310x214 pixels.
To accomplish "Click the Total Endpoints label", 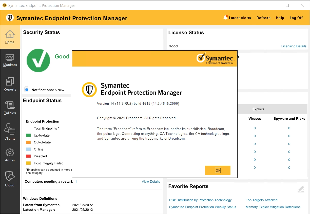I will (x=47, y=129).
